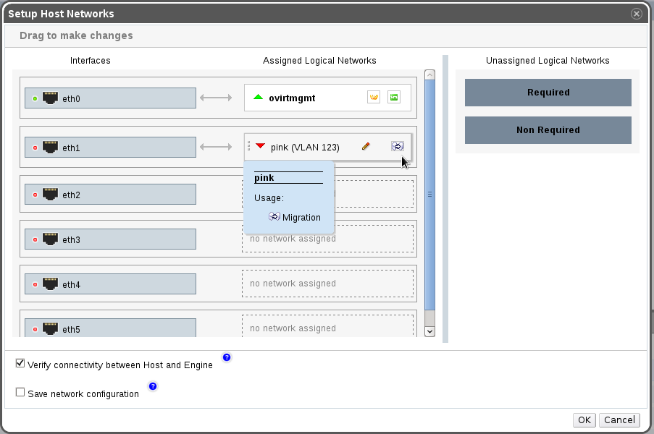
Task: Click the help icon beside Save network configuration
Action: (152, 386)
